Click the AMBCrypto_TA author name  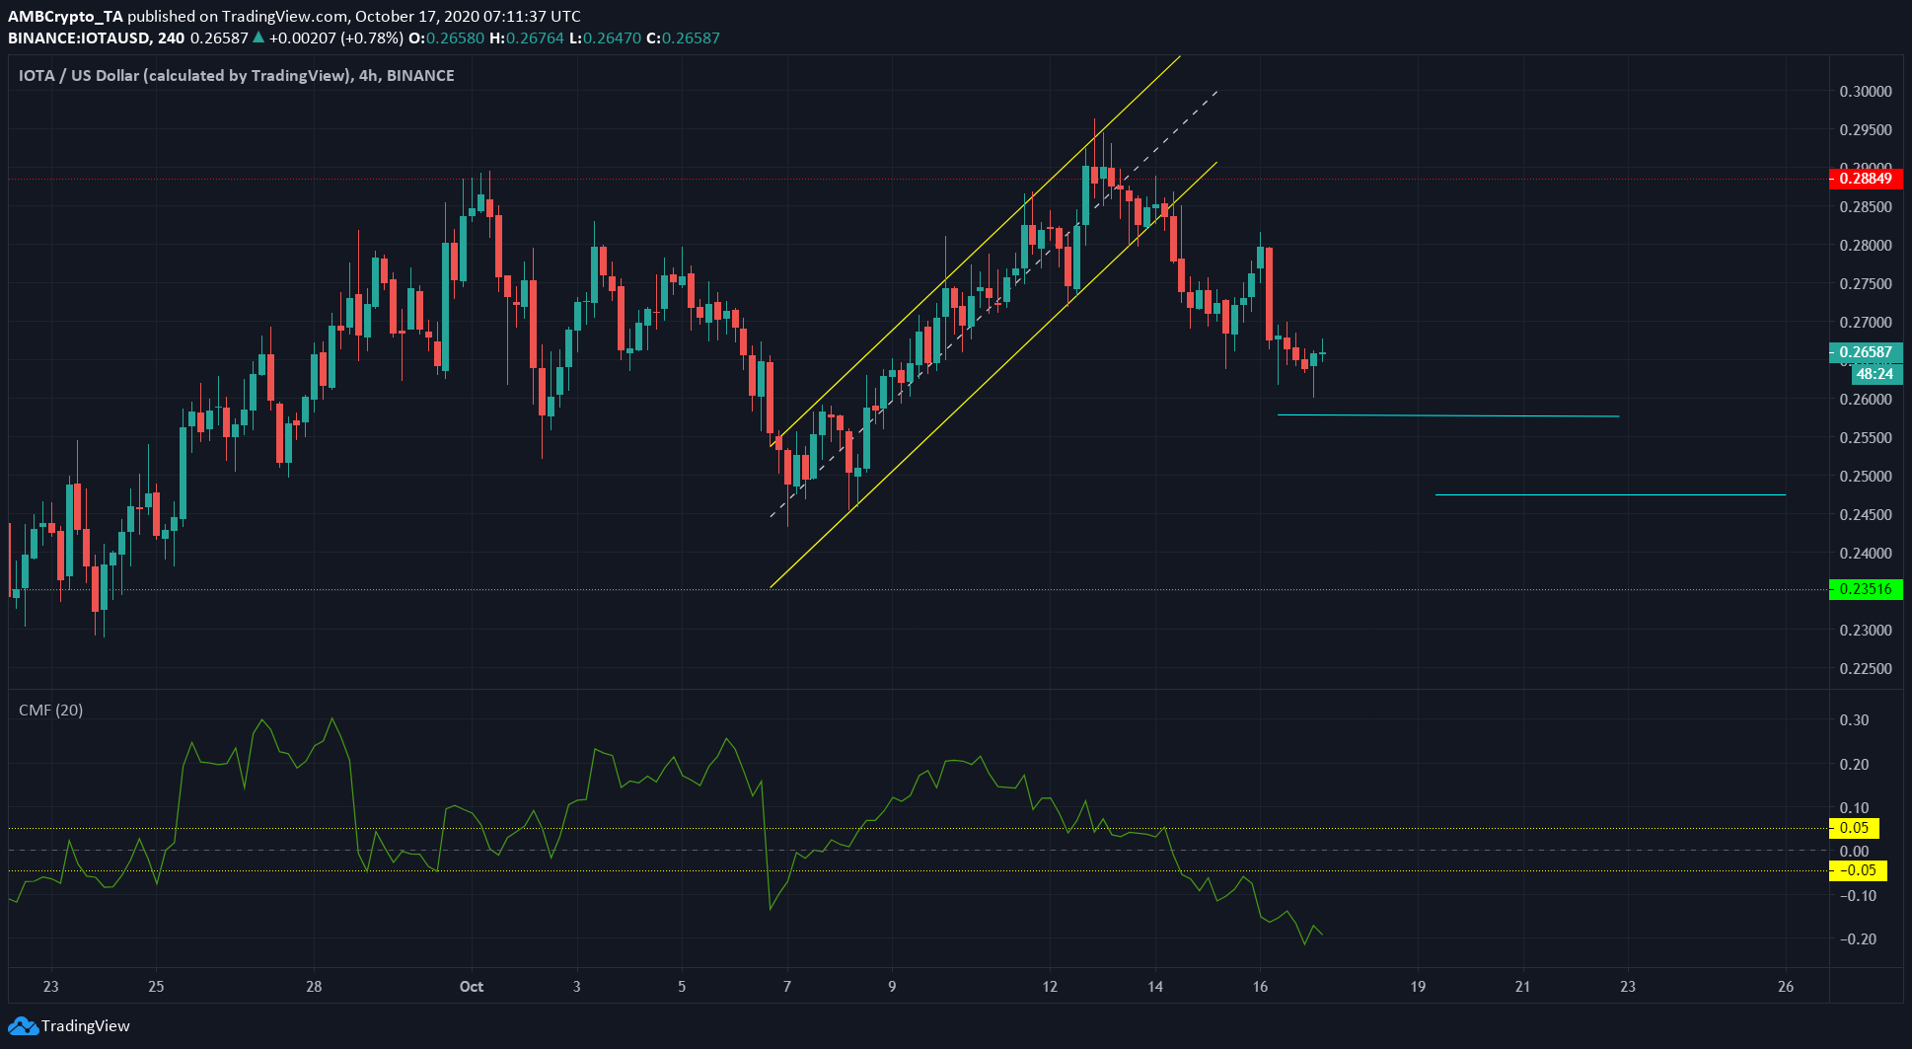click(x=67, y=16)
